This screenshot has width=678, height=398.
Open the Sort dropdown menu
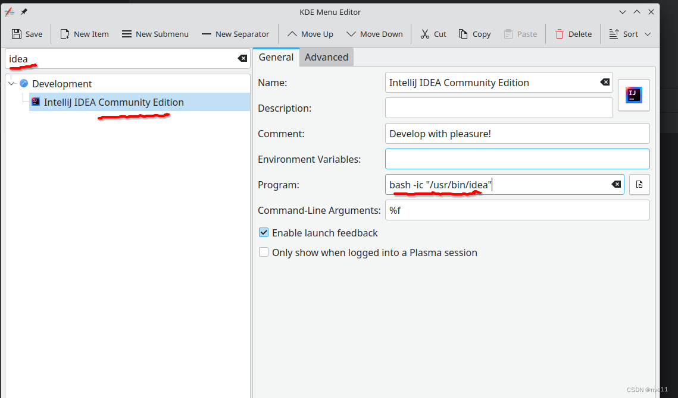pyautogui.click(x=630, y=34)
